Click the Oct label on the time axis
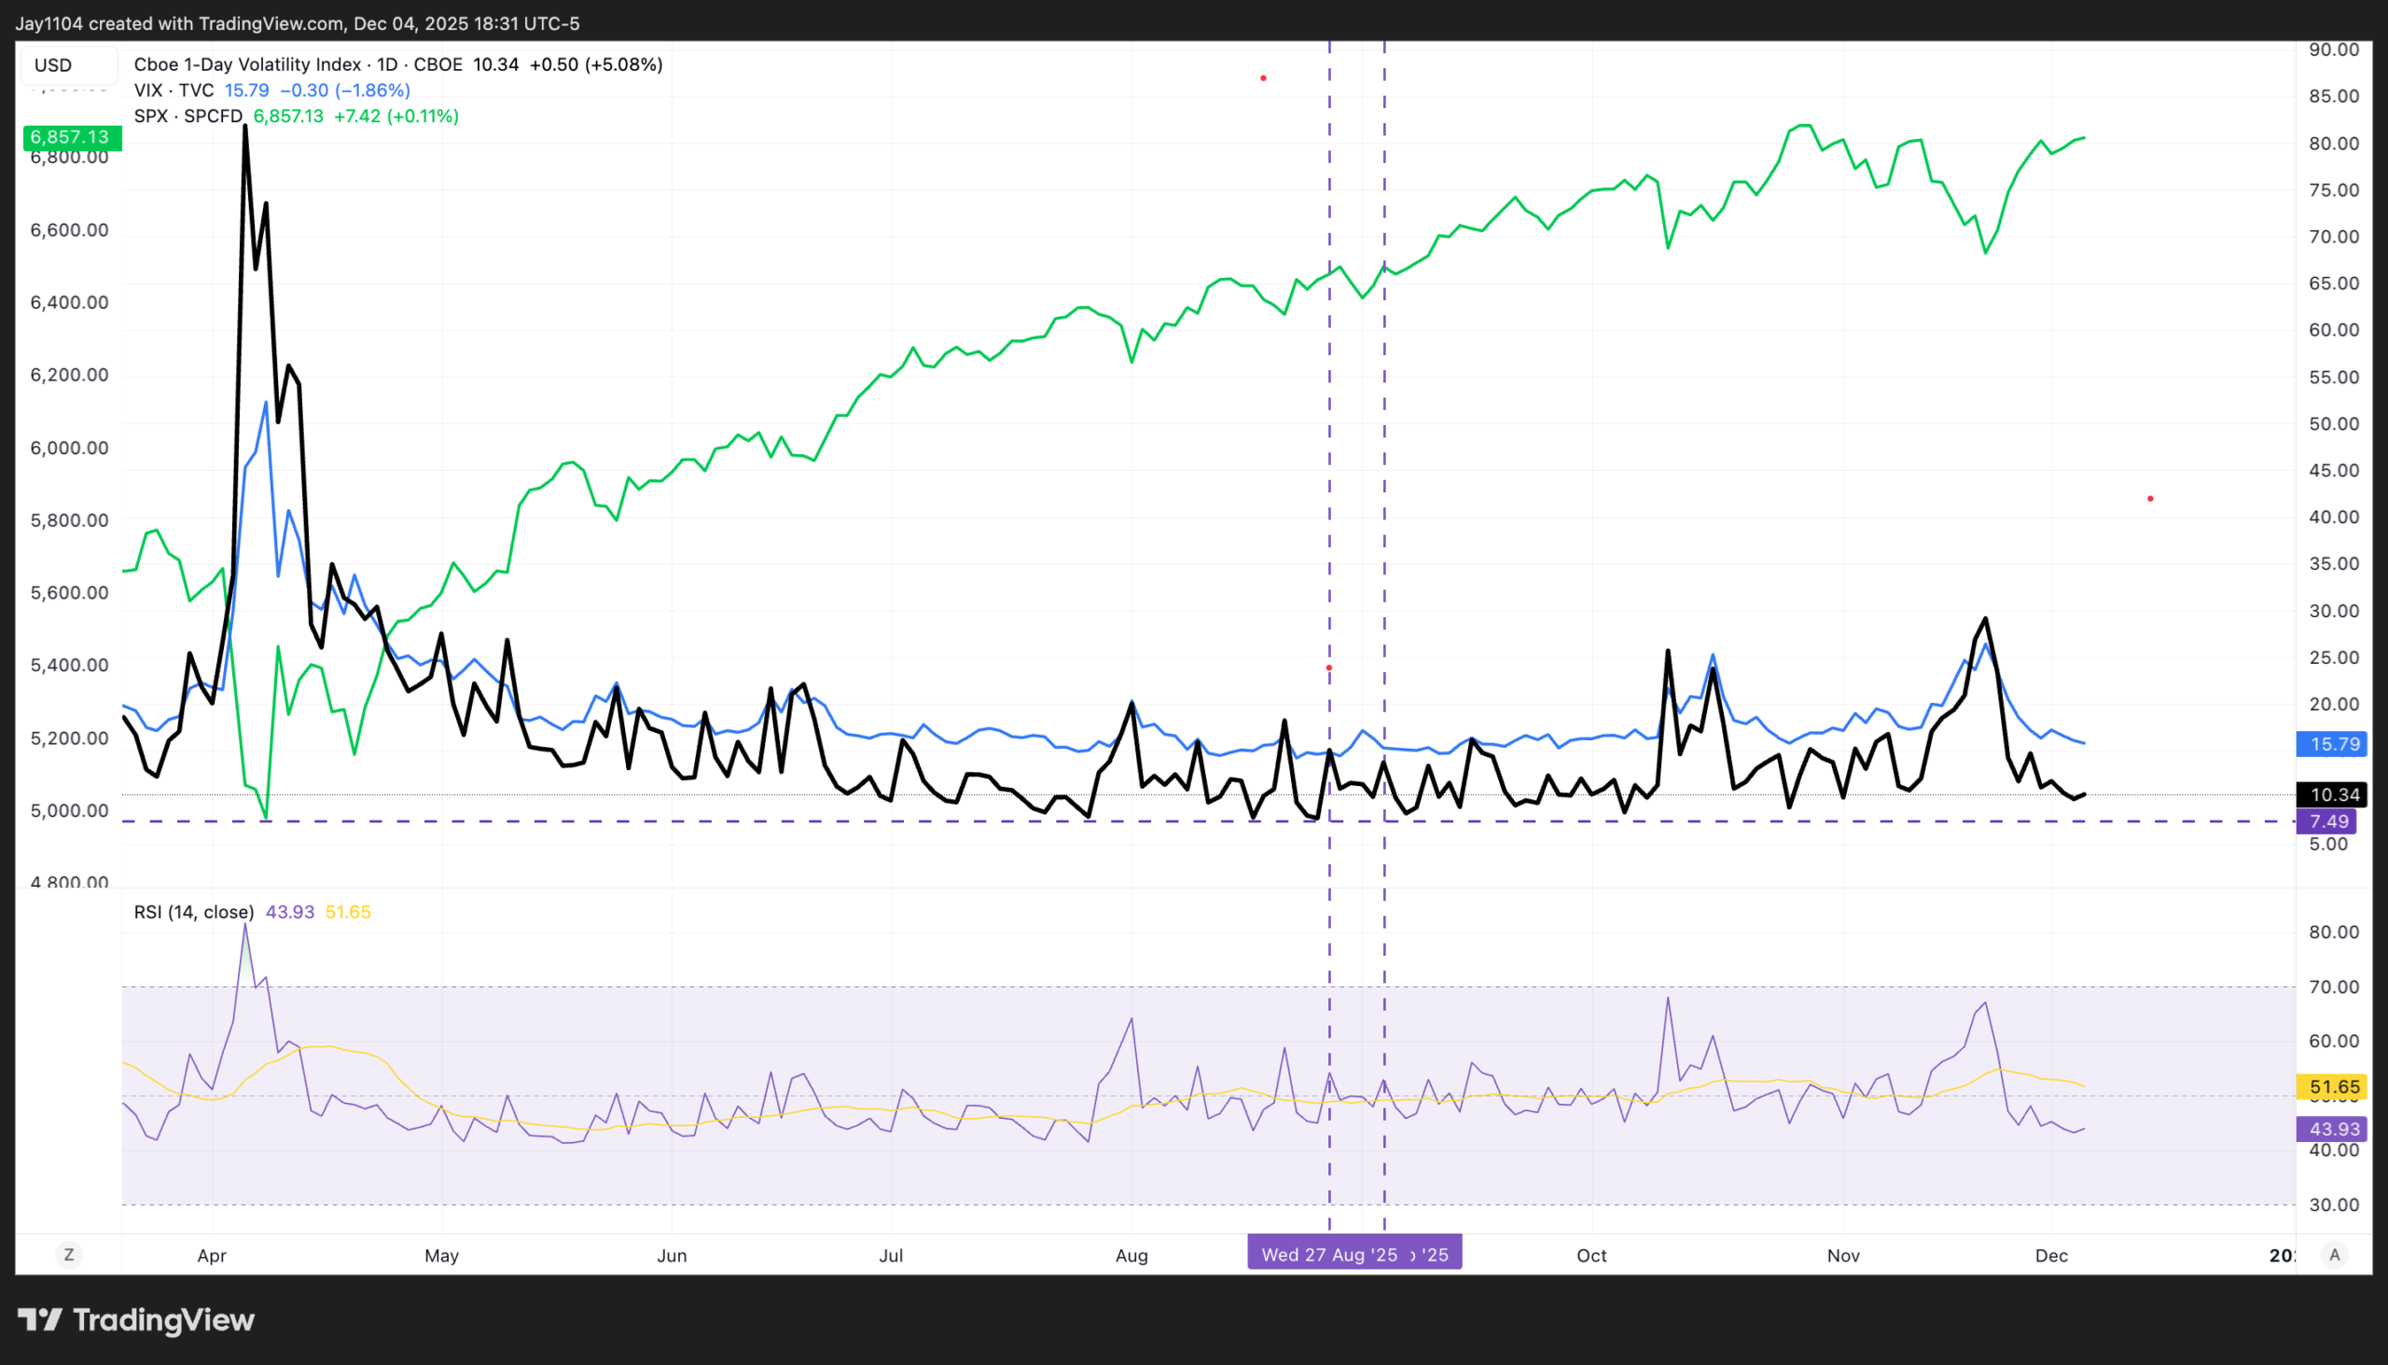The width and height of the screenshot is (2388, 1365). 1590,1255
